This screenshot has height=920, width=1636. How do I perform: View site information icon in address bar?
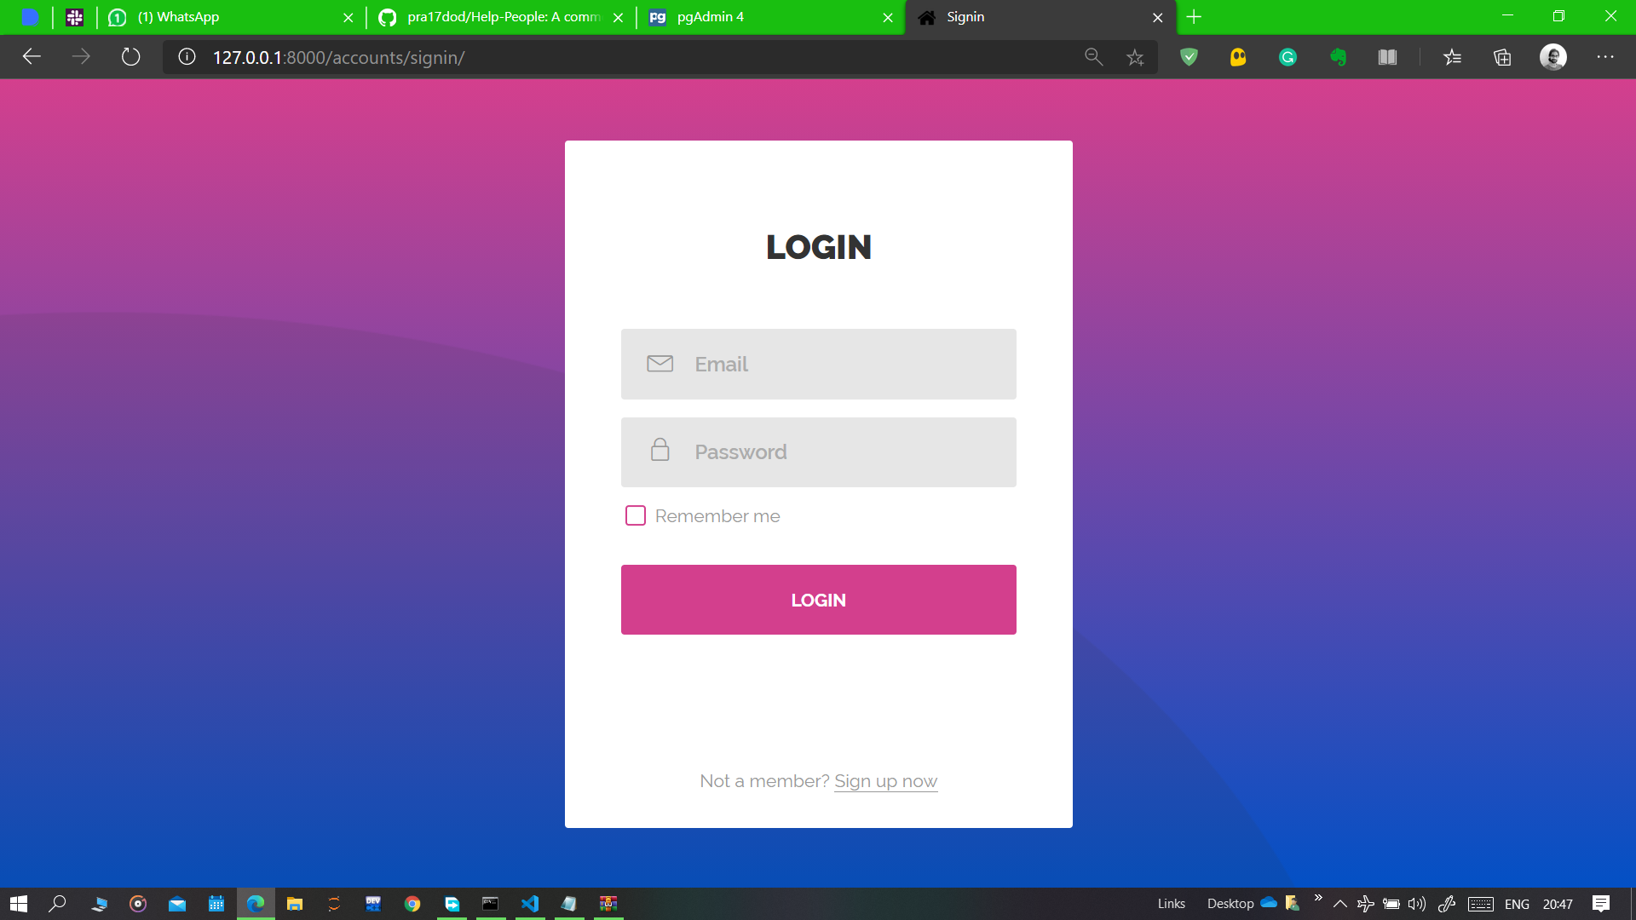click(187, 57)
